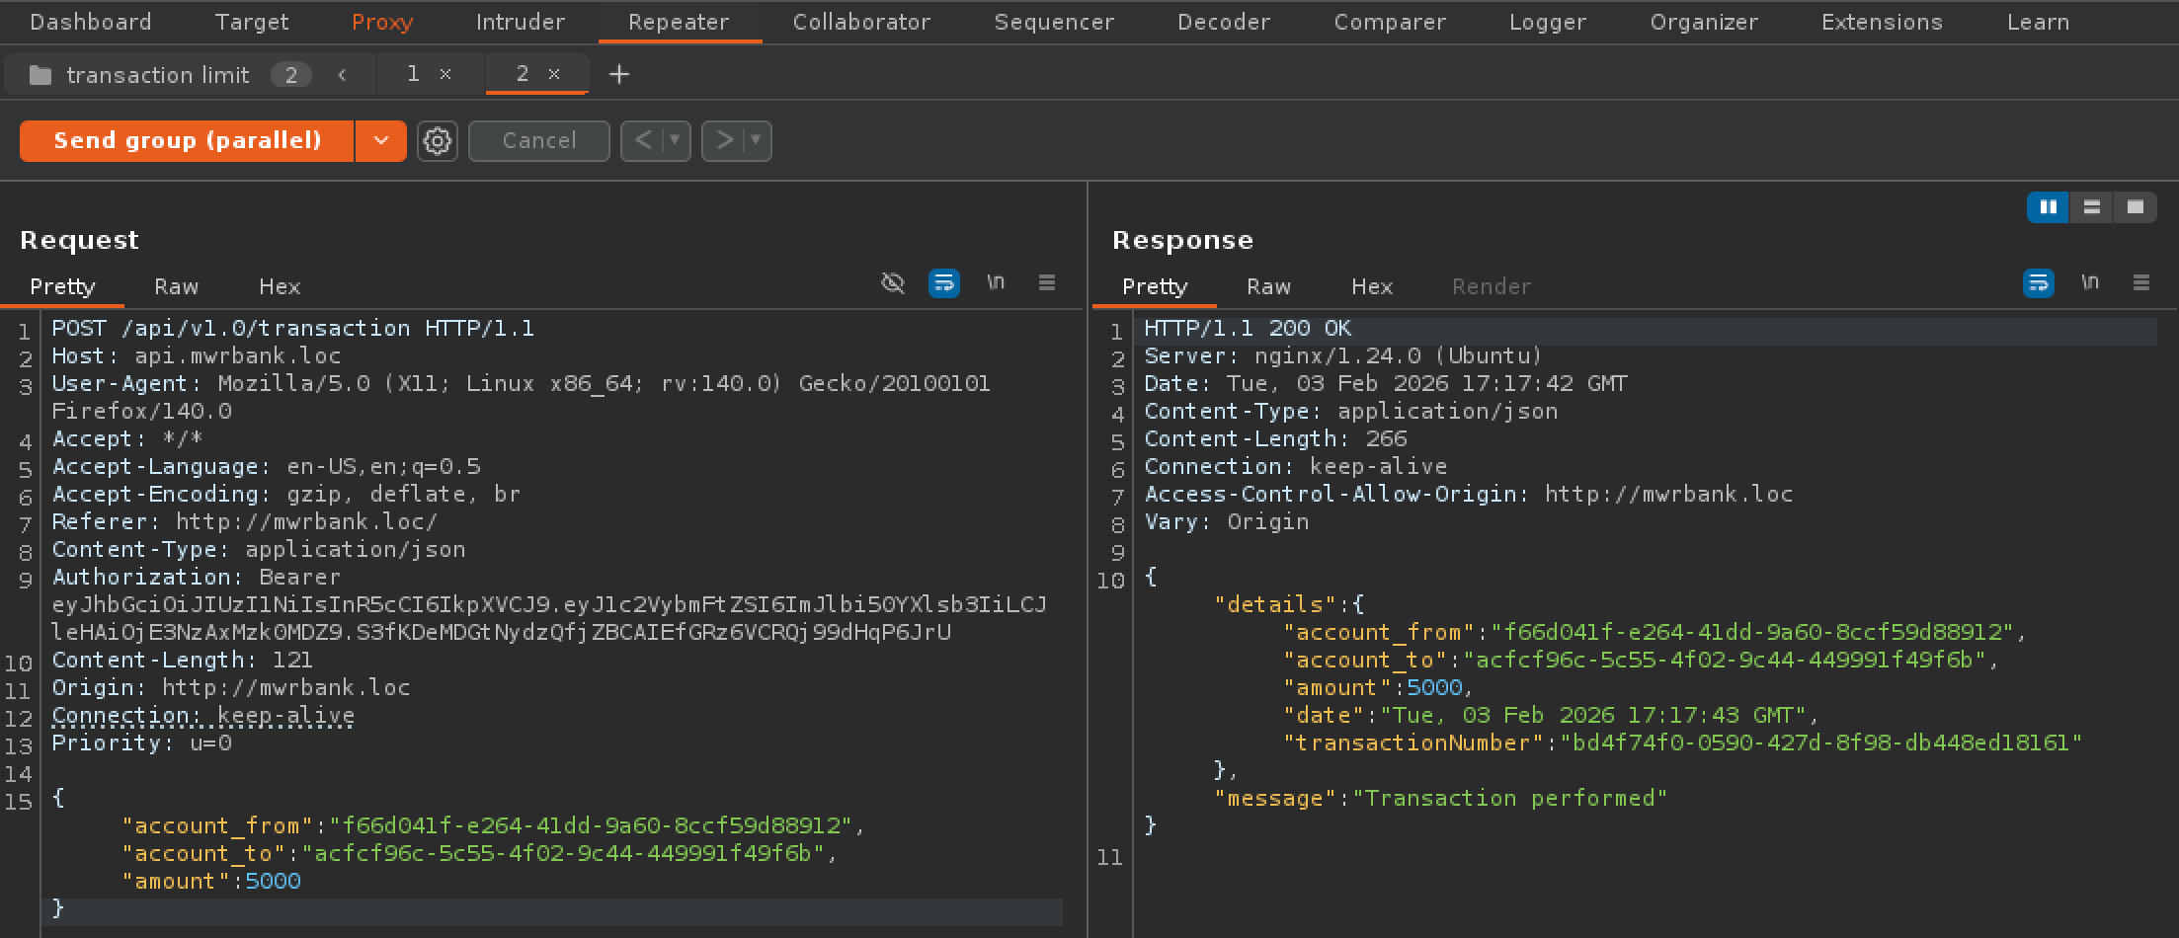The height and width of the screenshot is (938, 2179).
Task: Select side-by-side layout view icon
Action: 2048,207
